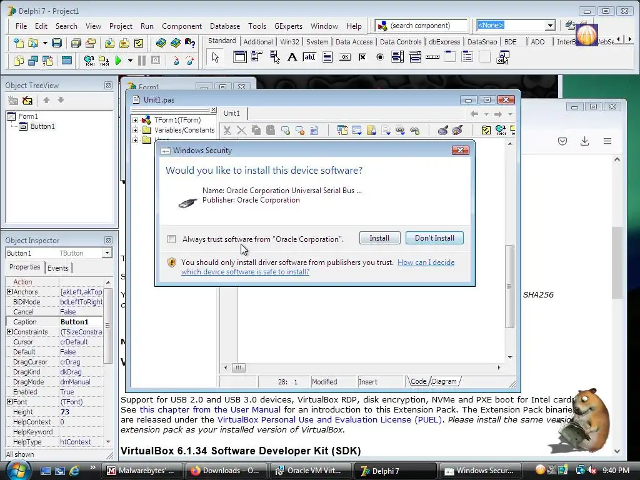
Task: Click the scissors Cut icon in Unit1 editor
Action: coord(227,131)
